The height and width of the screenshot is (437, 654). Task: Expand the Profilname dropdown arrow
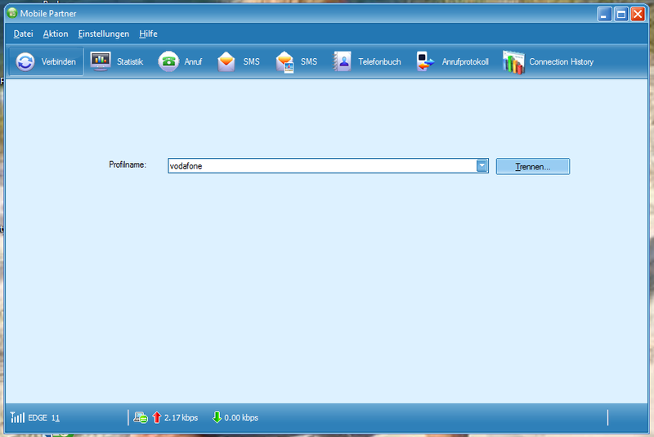coord(482,166)
